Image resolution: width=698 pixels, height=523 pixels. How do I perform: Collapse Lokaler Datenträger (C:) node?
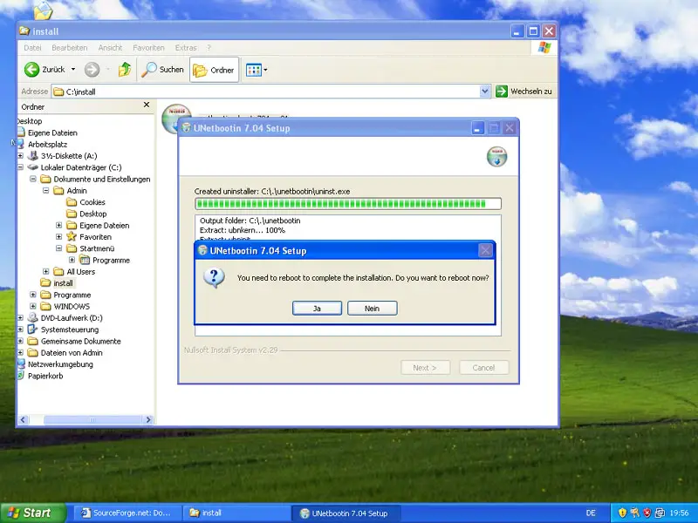20,167
